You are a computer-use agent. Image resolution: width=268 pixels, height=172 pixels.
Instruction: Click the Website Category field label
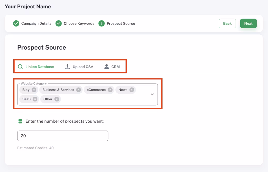(x=34, y=83)
